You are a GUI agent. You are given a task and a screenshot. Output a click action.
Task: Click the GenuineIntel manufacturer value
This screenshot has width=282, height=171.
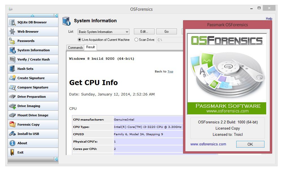point(124,119)
